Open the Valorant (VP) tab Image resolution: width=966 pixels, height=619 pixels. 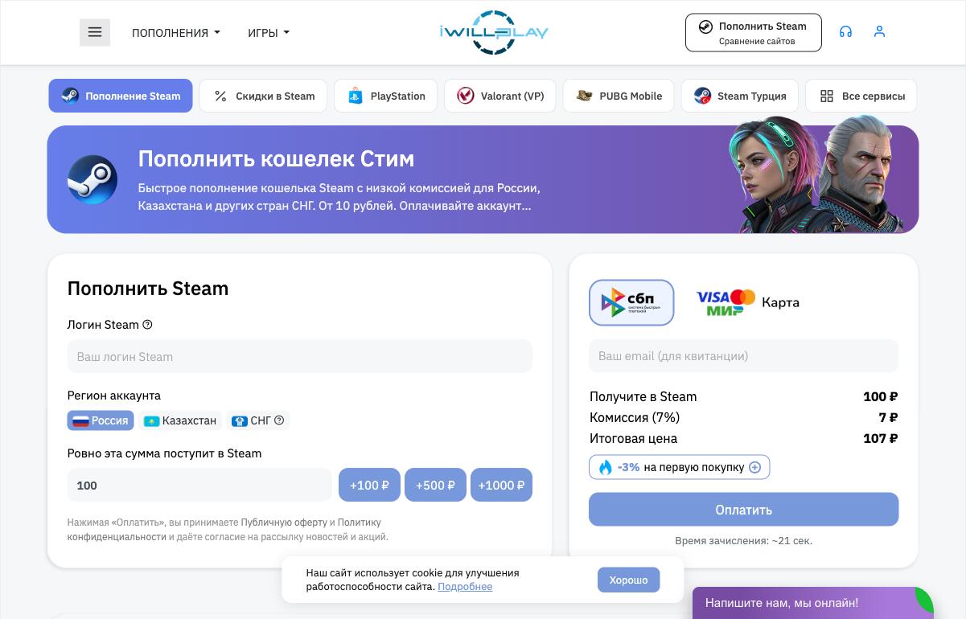click(499, 96)
